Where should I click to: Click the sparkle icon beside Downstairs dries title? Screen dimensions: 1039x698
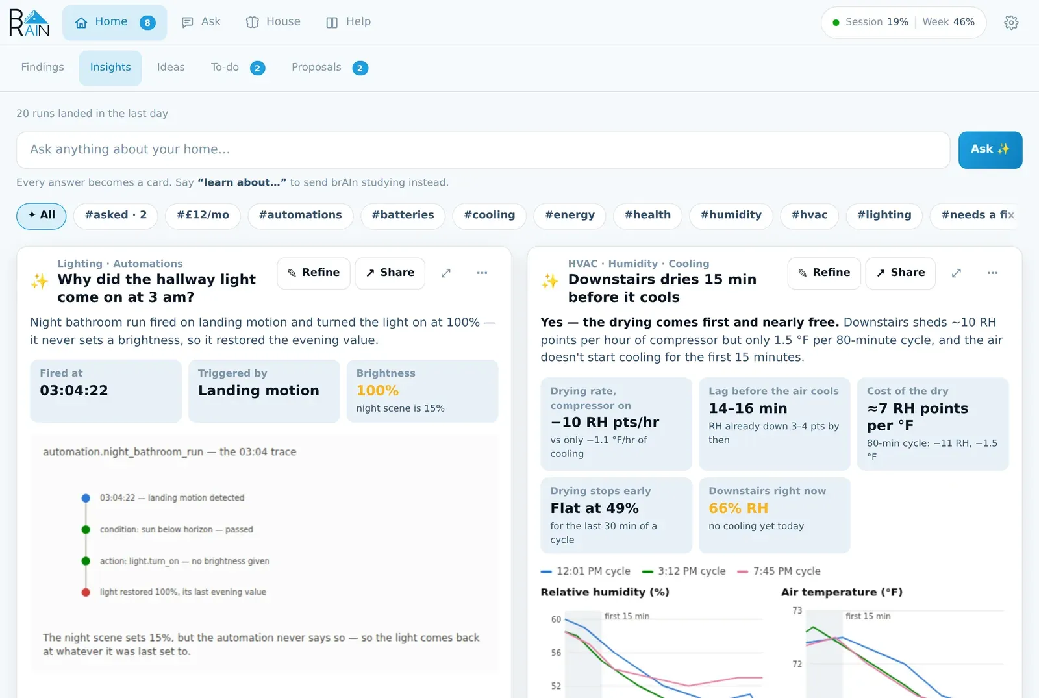(x=550, y=281)
